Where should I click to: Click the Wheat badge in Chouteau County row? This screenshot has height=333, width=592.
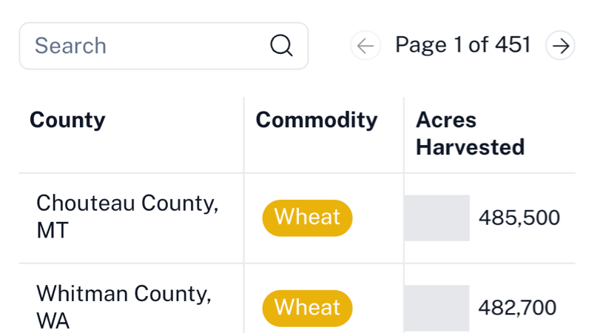tap(307, 218)
